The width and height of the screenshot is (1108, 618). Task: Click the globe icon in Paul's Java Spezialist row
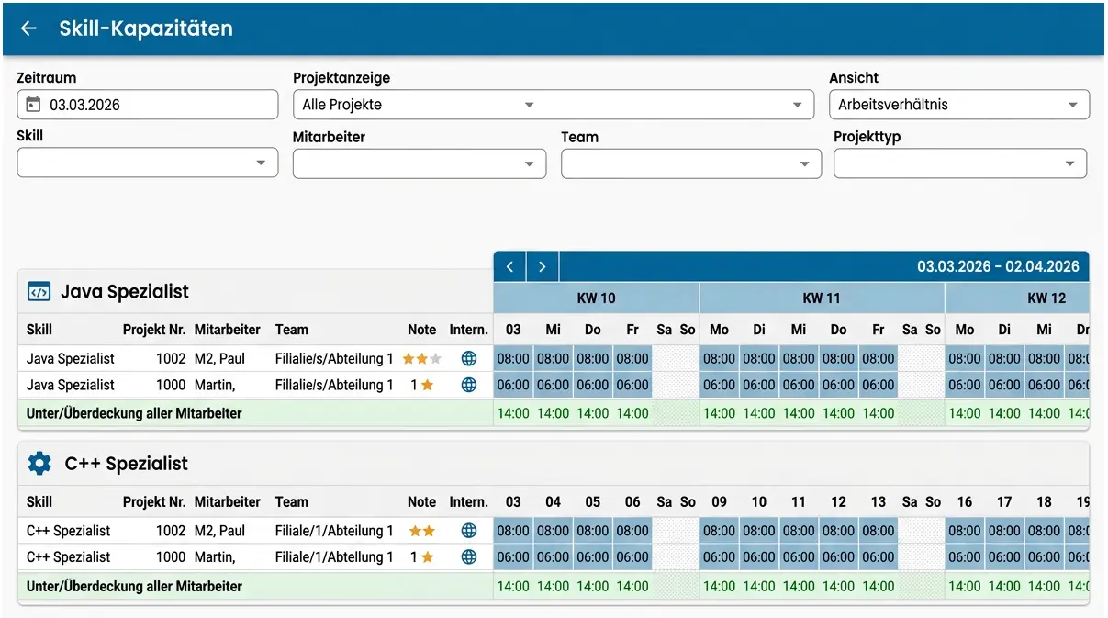coord(469,358)
